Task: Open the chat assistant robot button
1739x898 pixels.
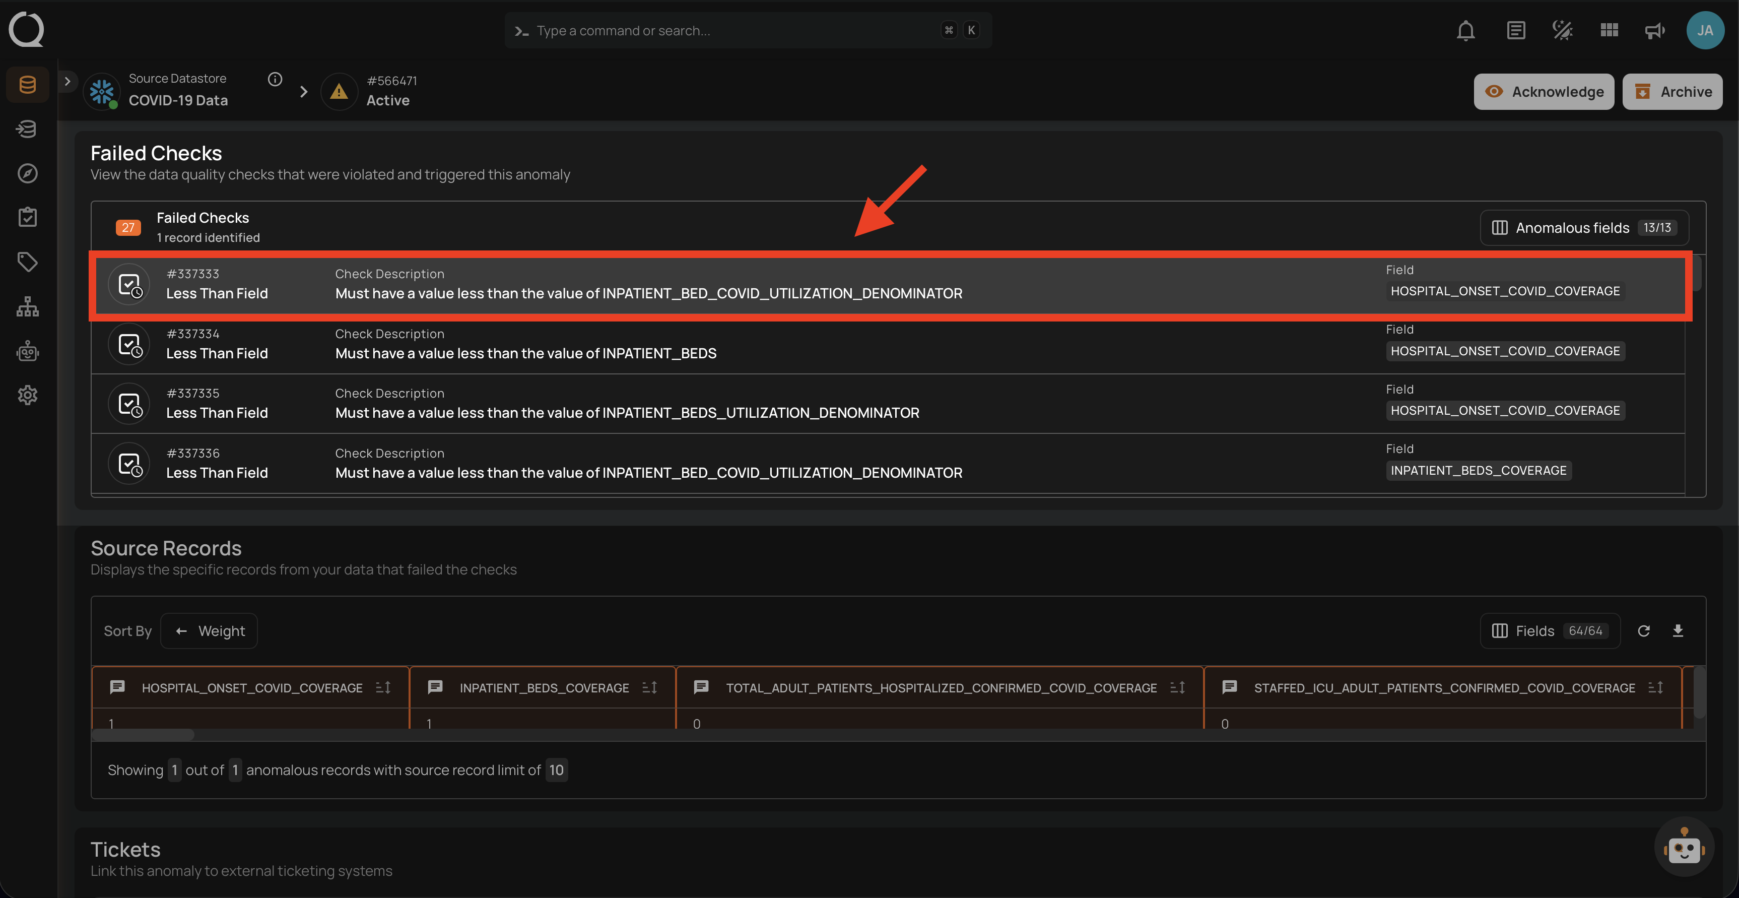Action: tap(1684, 847)
